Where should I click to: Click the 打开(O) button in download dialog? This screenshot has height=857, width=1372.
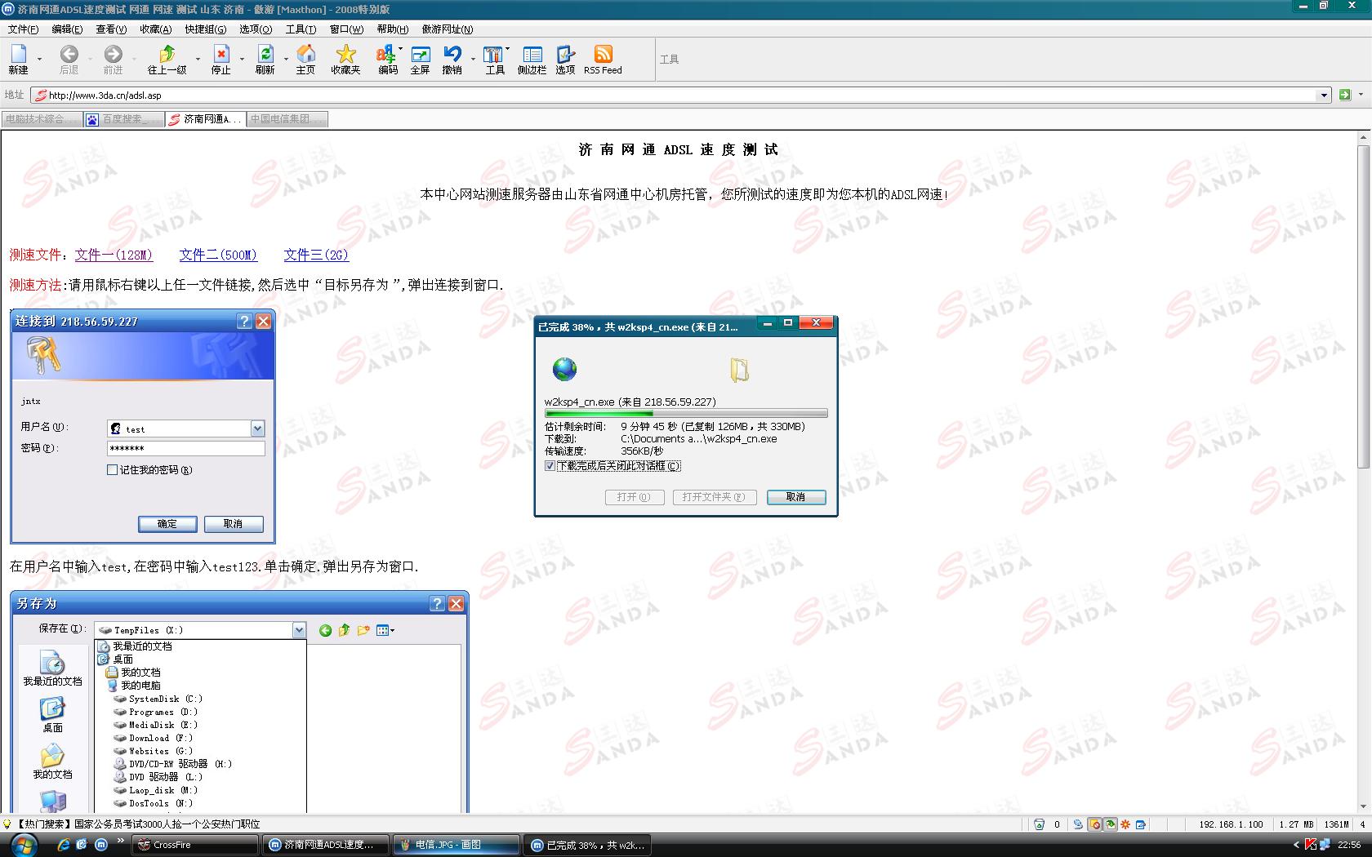(x=634, y=497)
